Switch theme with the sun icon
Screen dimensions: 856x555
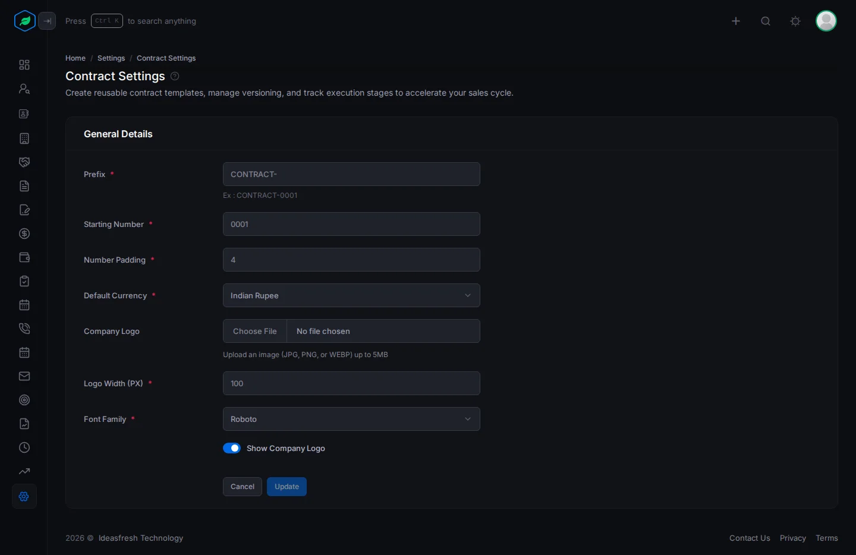point(795,21)
